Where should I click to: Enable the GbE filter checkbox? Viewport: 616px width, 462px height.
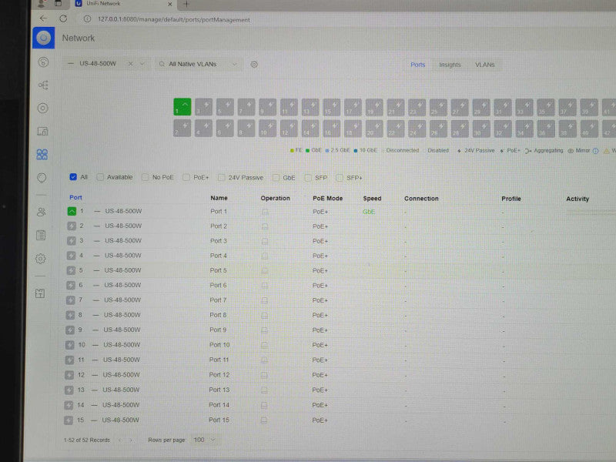[x=276, y=178]
